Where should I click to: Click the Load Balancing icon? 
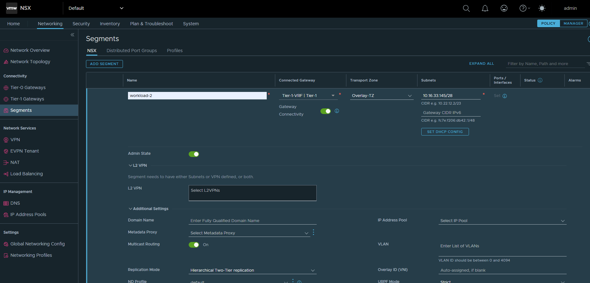tap(6, 174)
